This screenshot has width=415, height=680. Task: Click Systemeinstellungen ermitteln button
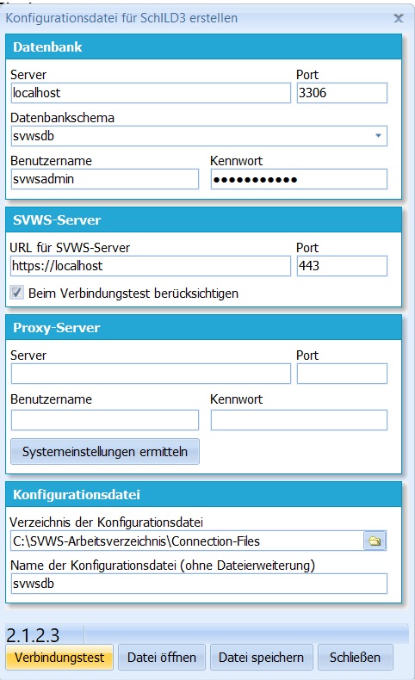tap(105, 451)
